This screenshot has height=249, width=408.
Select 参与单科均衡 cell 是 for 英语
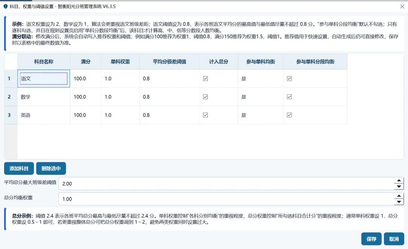pos(260,115)
